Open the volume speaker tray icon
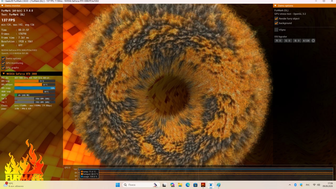This screenshot has height=189, width=336. (x=319, y=185)
